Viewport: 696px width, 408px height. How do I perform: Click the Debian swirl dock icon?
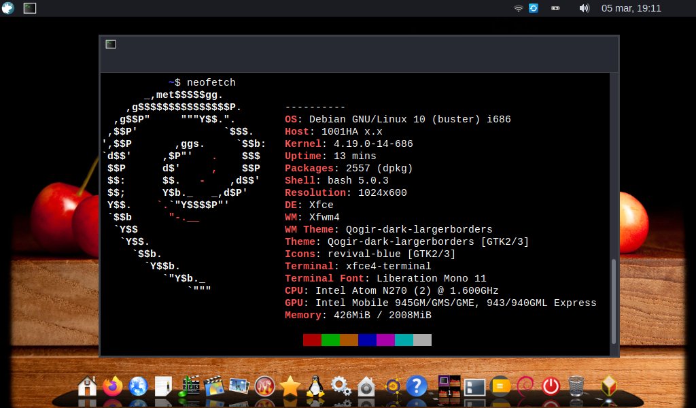pos(525,386)
